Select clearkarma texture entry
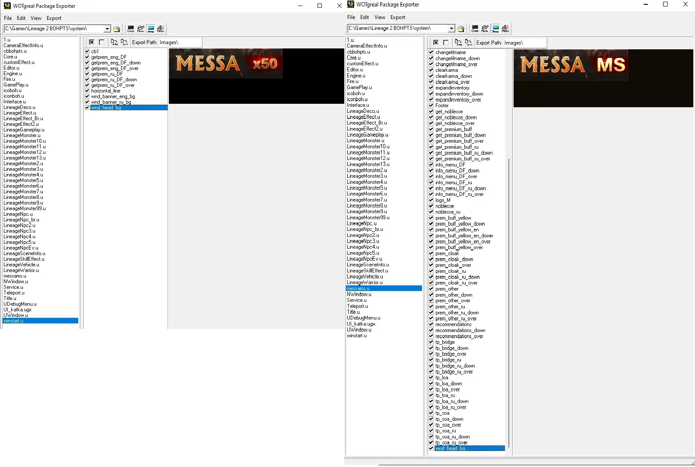Viewport: 695px width, 467px height. point(447,70)
